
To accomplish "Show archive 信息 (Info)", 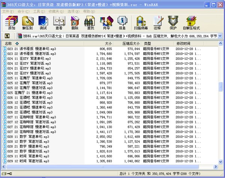I will click(x=122, y=22).
